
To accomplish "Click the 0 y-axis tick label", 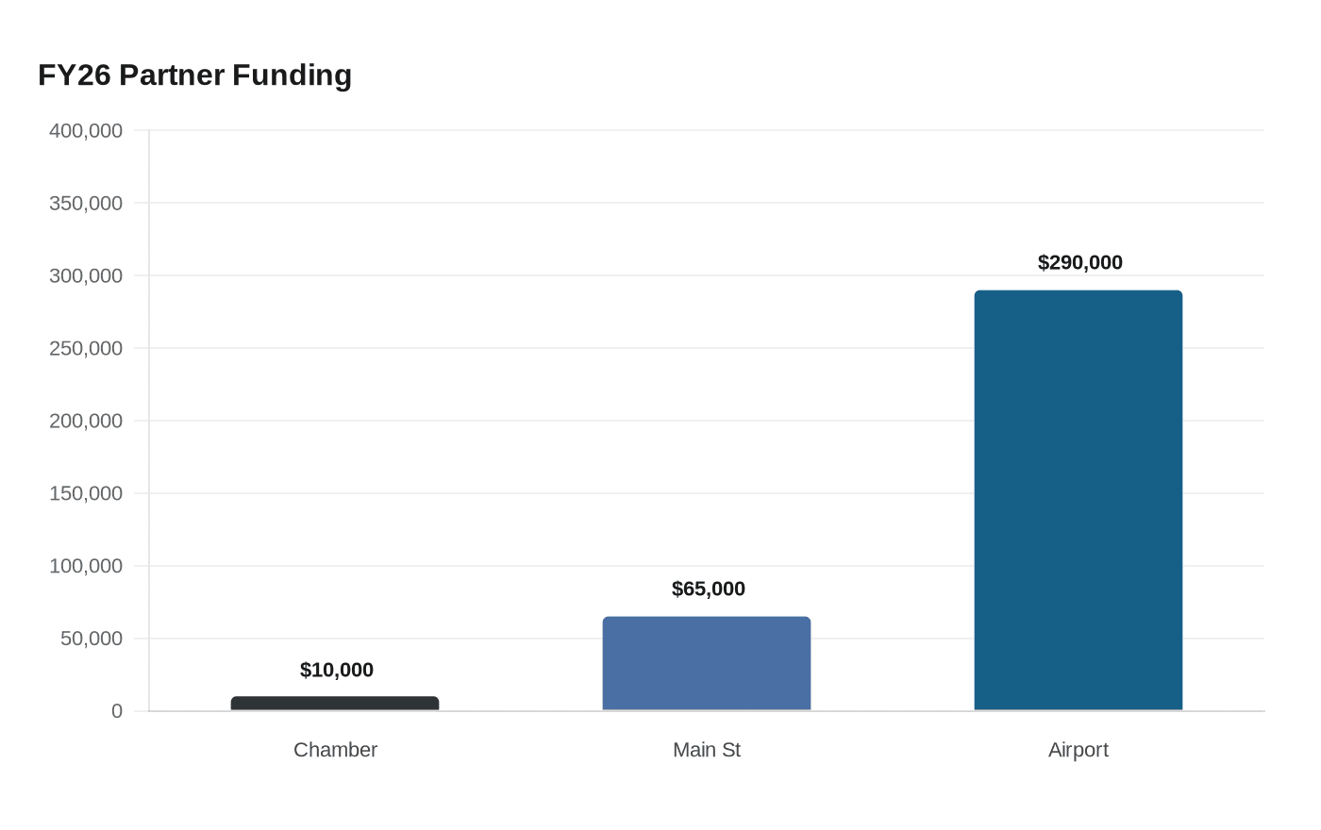I will point(117,711).
